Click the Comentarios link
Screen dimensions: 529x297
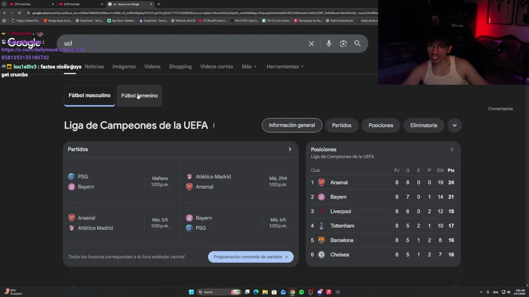tap(500, 109)
